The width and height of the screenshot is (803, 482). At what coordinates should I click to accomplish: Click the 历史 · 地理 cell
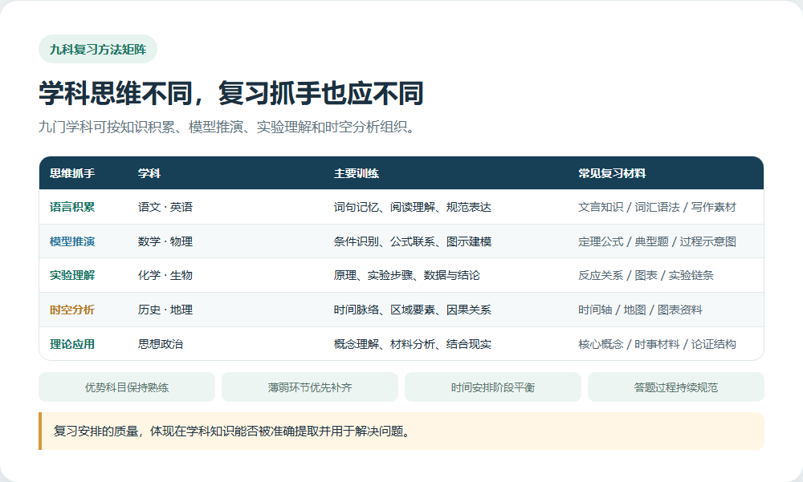tap(165, 310)
